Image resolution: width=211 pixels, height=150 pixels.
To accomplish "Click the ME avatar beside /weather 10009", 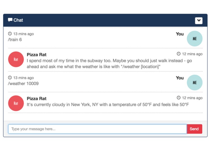I will 195,83.
